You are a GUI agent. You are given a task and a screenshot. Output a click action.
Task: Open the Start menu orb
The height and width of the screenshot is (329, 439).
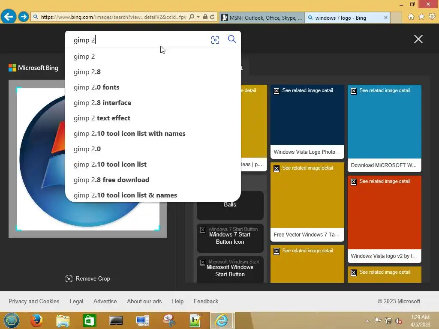pyautogui.click(x=12, y=320)
